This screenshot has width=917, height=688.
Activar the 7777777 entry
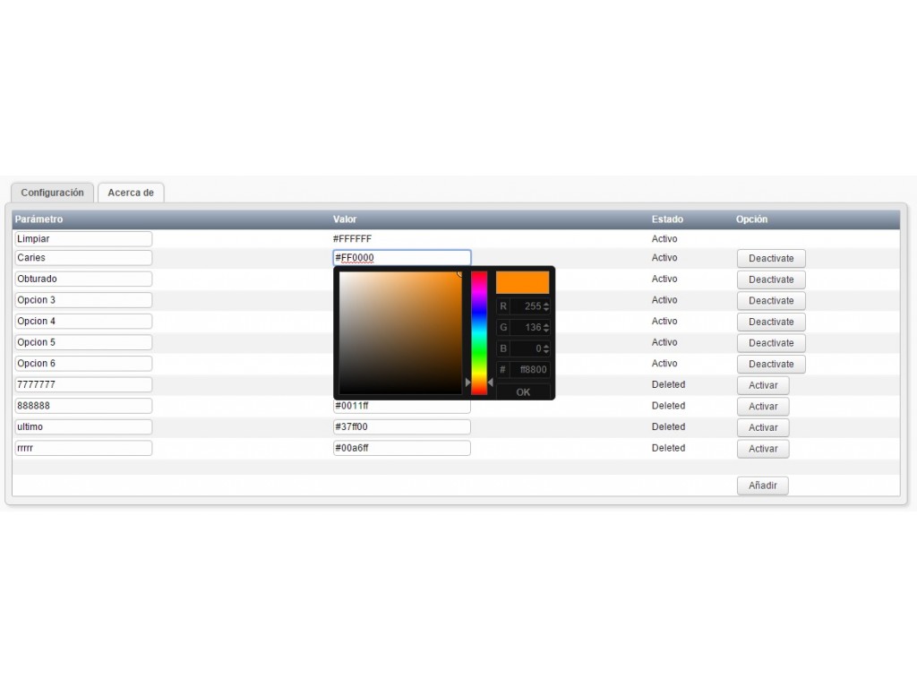(763, 385)
